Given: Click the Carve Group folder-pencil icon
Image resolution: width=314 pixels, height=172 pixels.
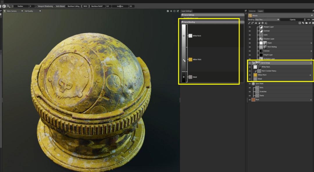Looking at the screenshot, I should coord(253,63).
